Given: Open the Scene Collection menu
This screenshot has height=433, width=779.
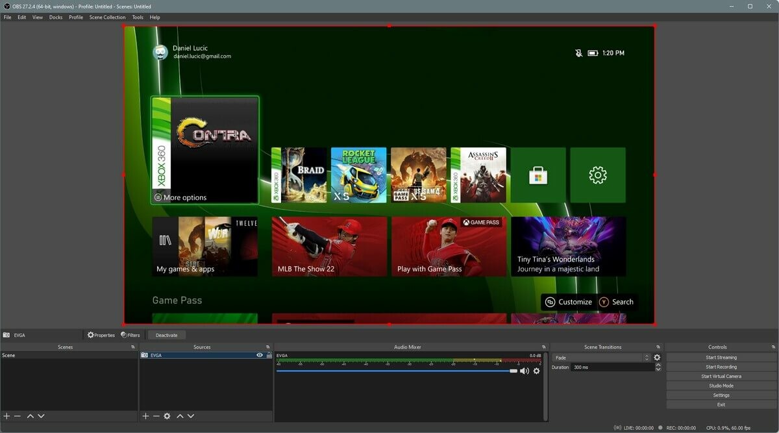Looking at the screenshot, I should click(x=107, y=18).
